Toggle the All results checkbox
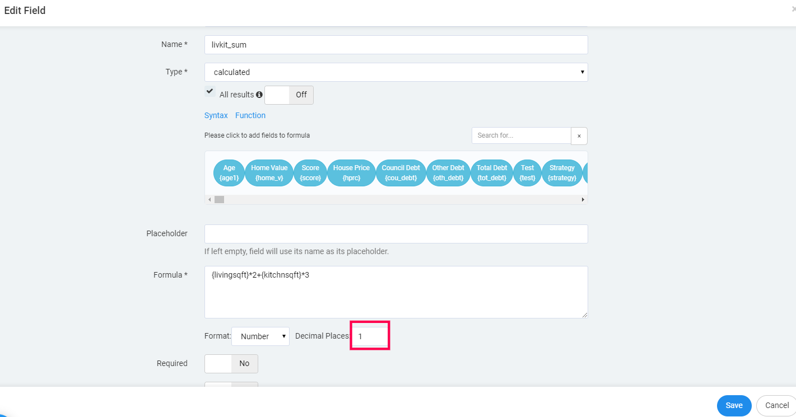796x417 pixels. (210, 91)
